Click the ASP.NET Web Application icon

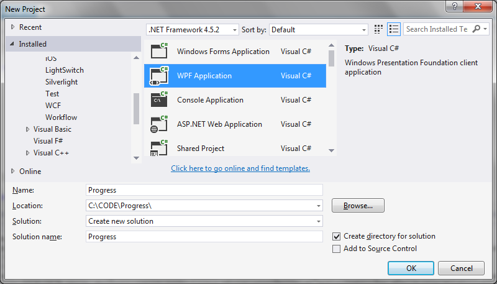pyautogui.click(x=159, y=124)
